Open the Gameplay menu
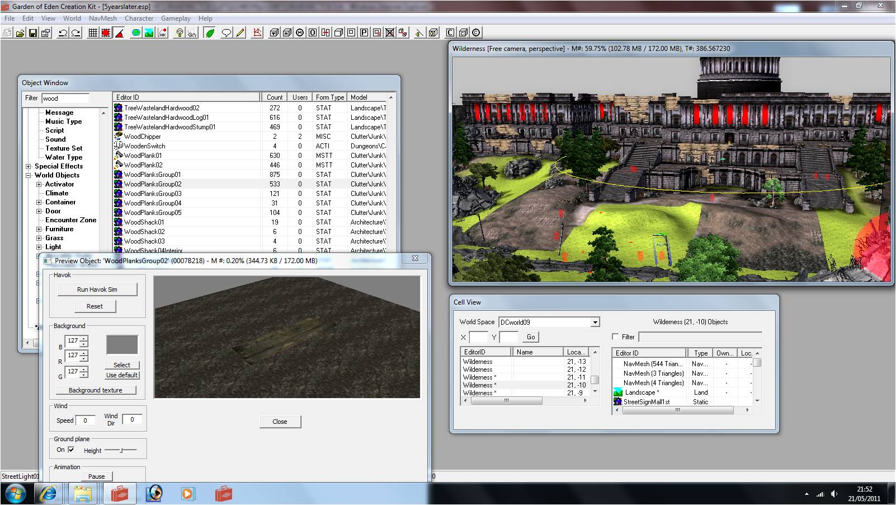Image resolution: width=896 pixels, height=505 pixels. [176, 18]
